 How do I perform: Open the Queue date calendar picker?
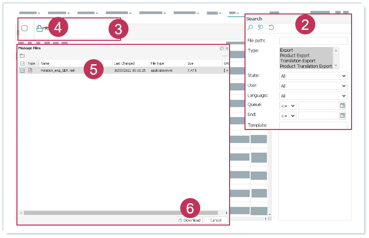(343, 106)
